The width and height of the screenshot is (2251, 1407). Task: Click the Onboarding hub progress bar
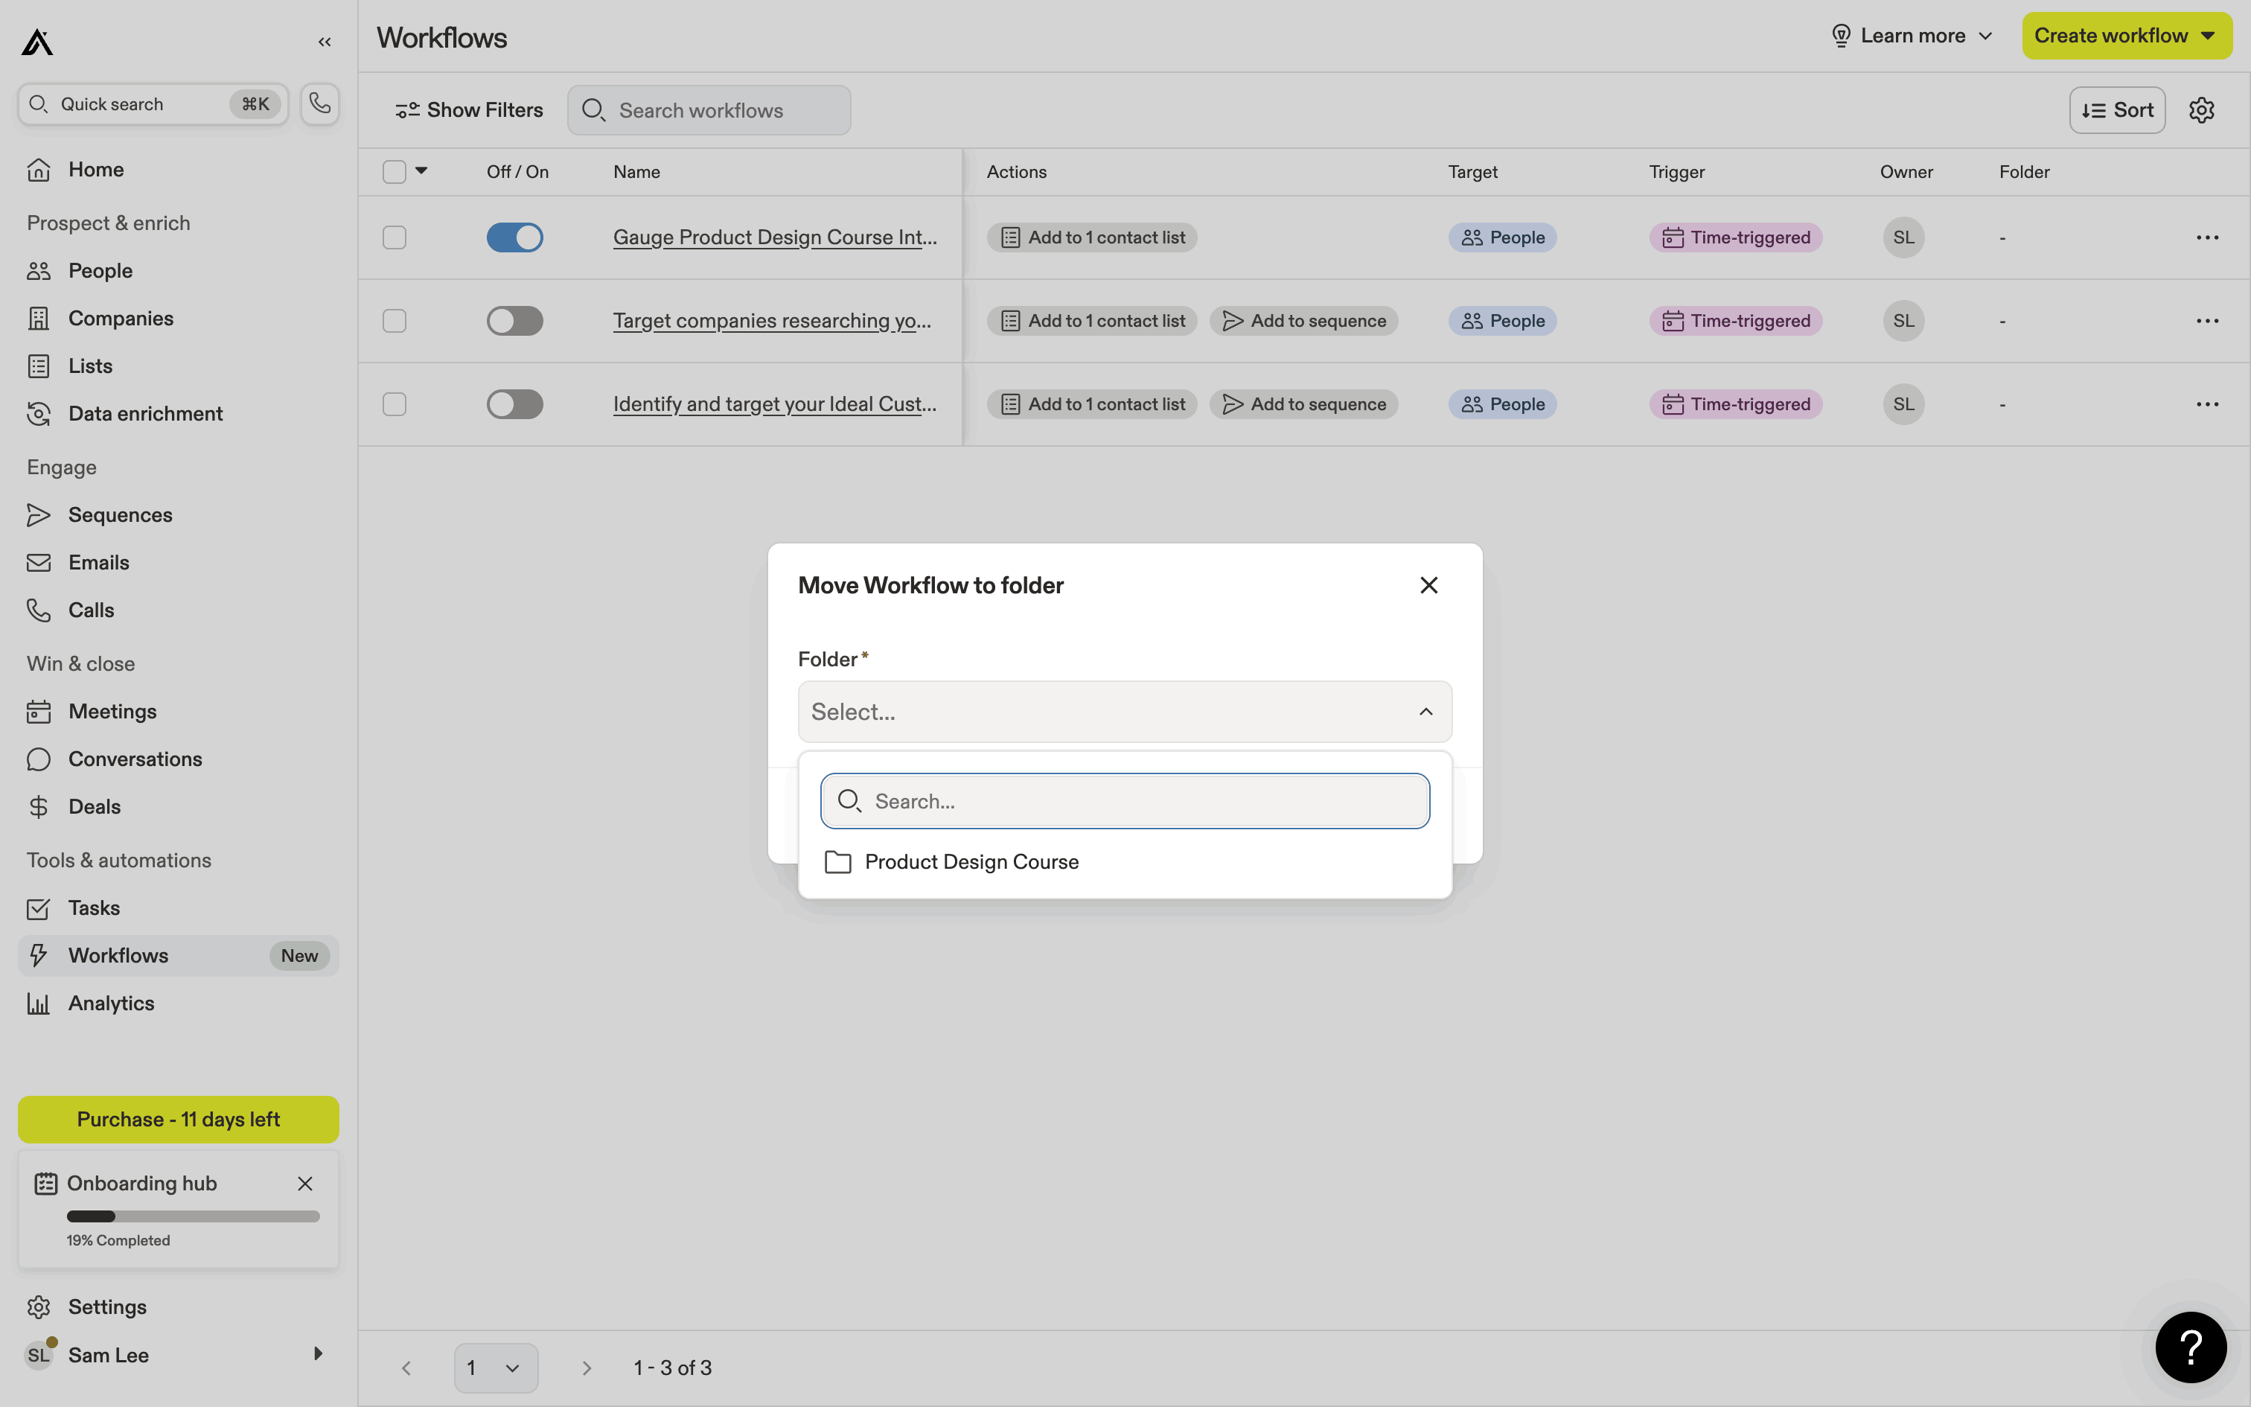coord(193,1216)
